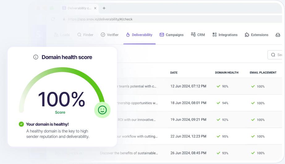This screenshot has height=164, width=285.
Task: Select the Verifier tab
Action: 109,35
